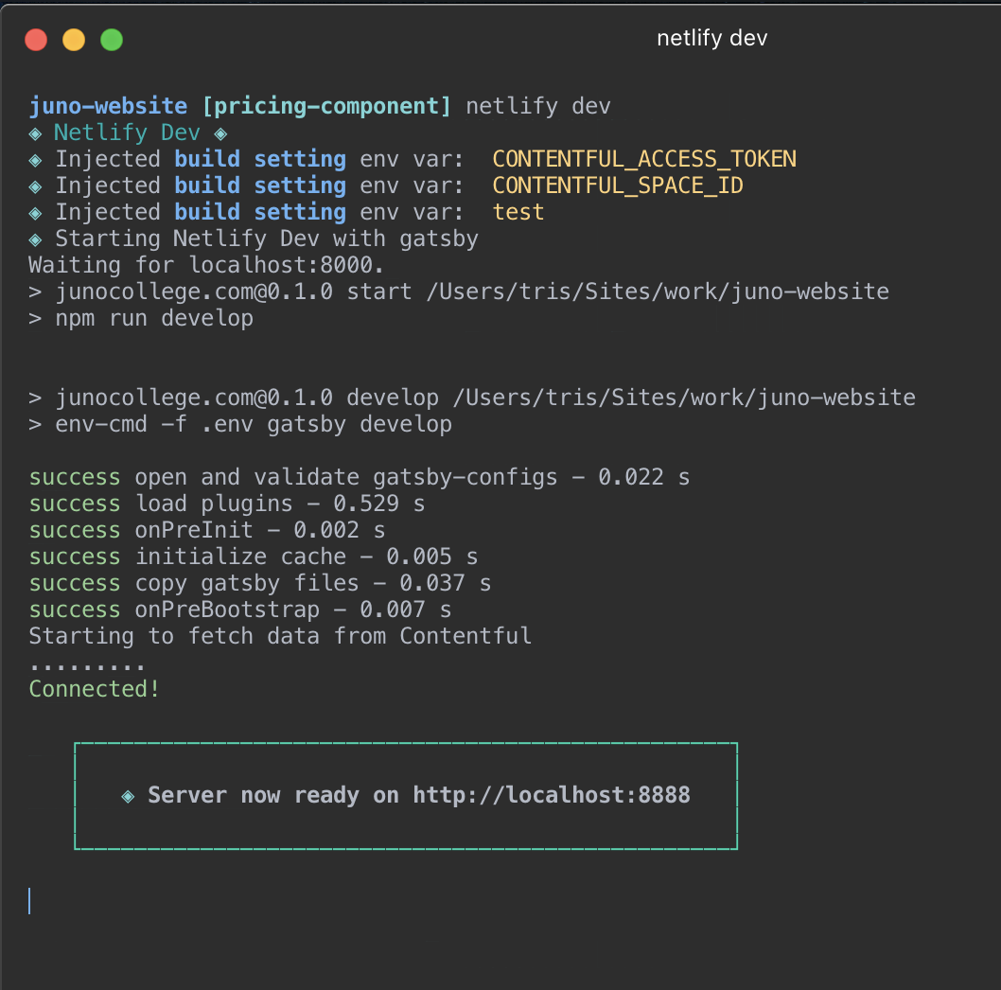Click the 'npm run develop' line
Screen dimensions: 1001x990
point(141,318)
